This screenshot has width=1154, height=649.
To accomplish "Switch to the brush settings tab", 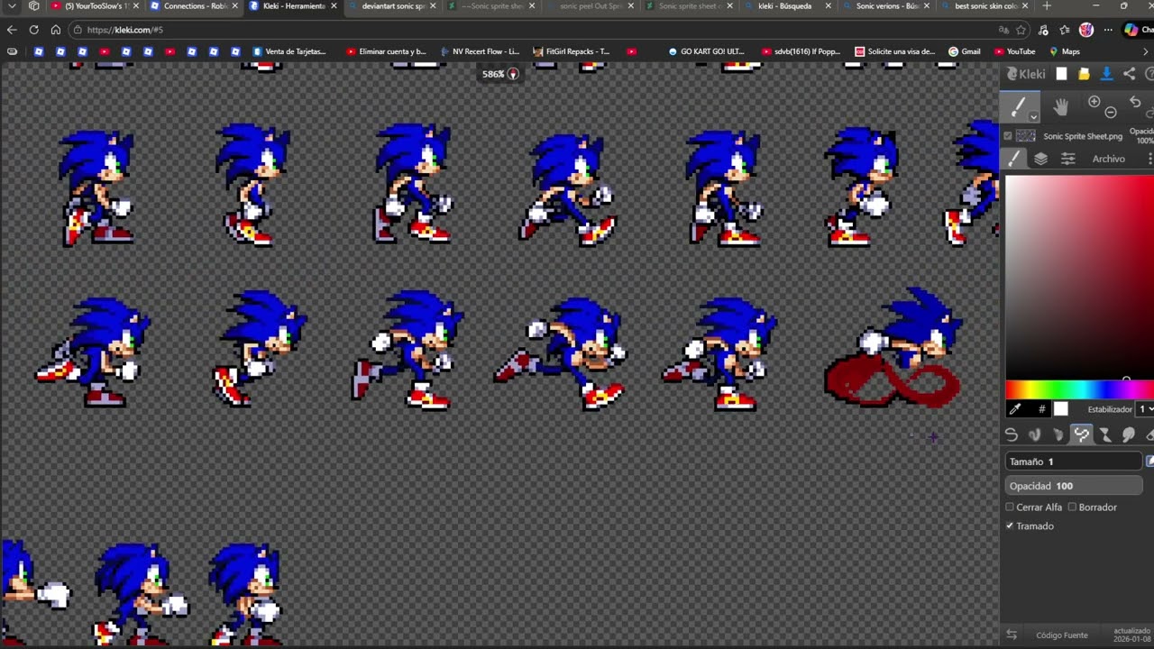I will [x=1015, y=159].
